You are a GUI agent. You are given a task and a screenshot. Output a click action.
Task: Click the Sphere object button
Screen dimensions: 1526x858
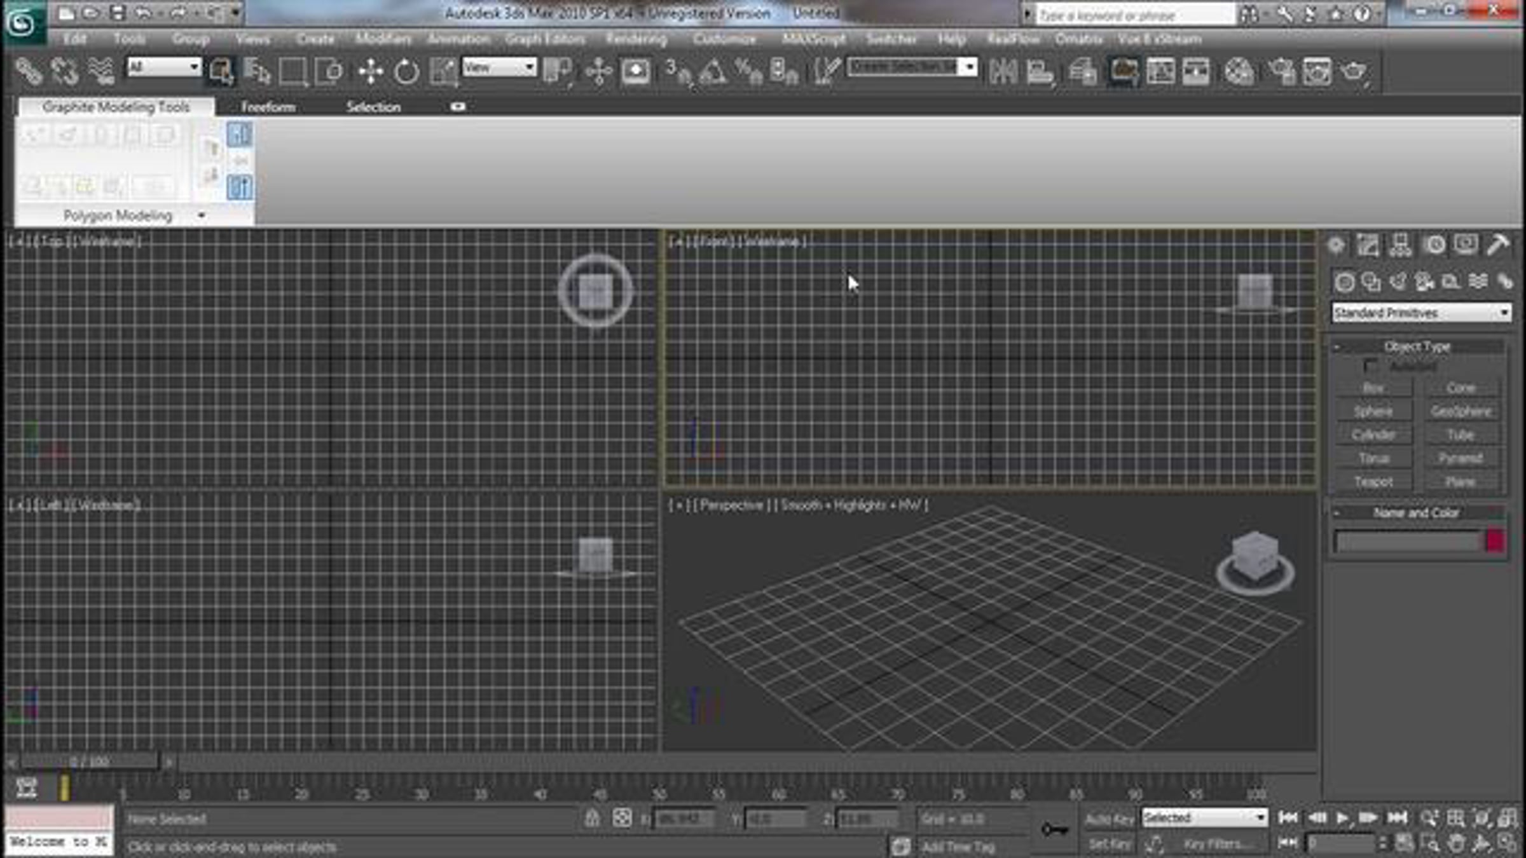tap(1373, 412)
